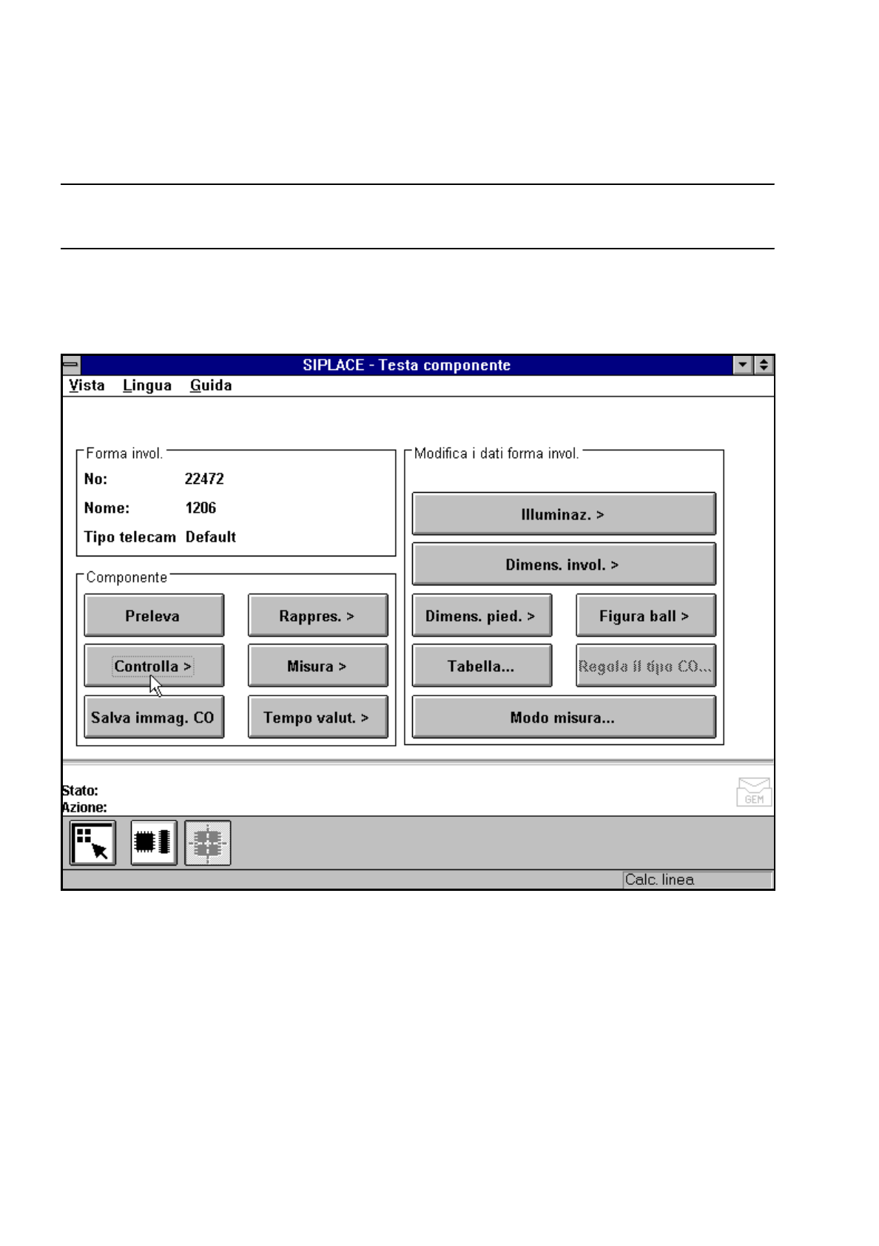The image size is (879, 1246).
Task: Click the title bar minimize arrow
Action: 744,365
